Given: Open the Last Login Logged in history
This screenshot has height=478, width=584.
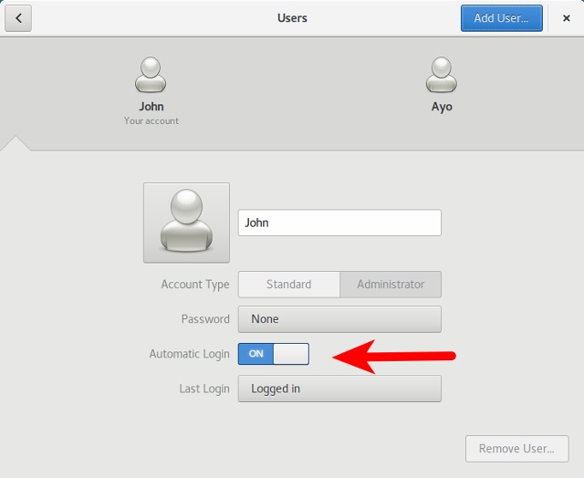Looking at the screenshot, I should point(339,389).
